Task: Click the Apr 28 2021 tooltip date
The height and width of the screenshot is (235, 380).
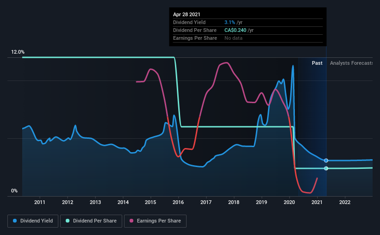Action: click(x=187, y=14)
